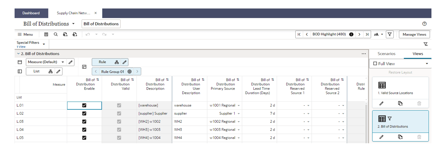Click the clear filters funnel icon
The height and width of the screenshot is (149, 436).
click(x=426, y=44)
